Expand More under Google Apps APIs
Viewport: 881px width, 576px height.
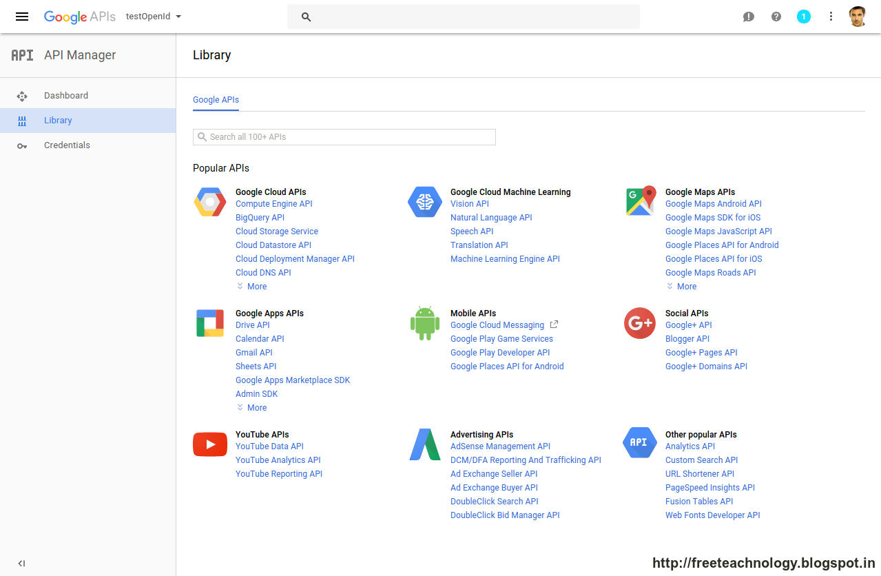coord(251,408)
